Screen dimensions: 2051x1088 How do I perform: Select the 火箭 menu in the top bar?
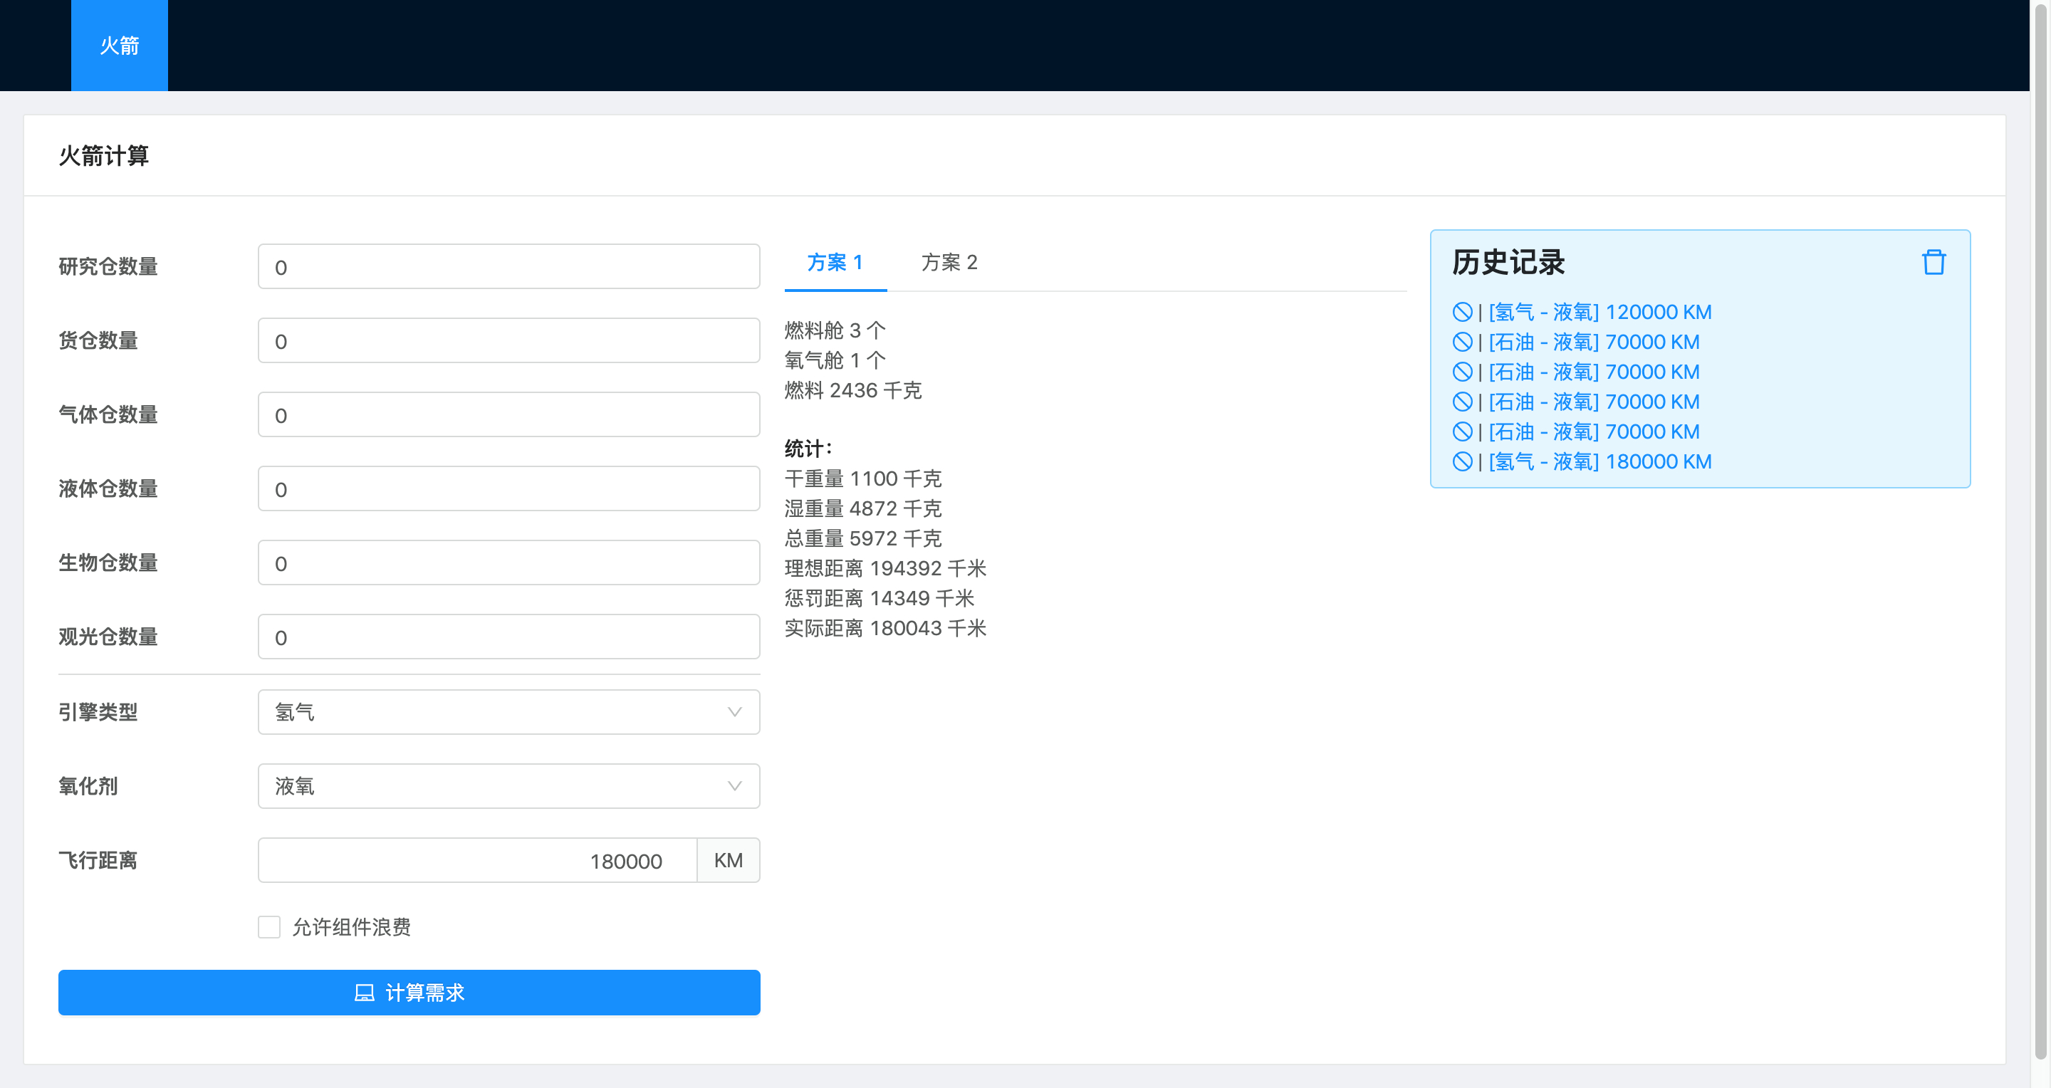click(120, 46)
